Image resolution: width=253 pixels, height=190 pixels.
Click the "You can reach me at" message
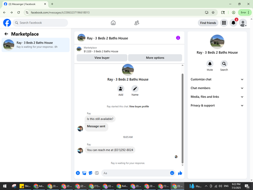110,150
